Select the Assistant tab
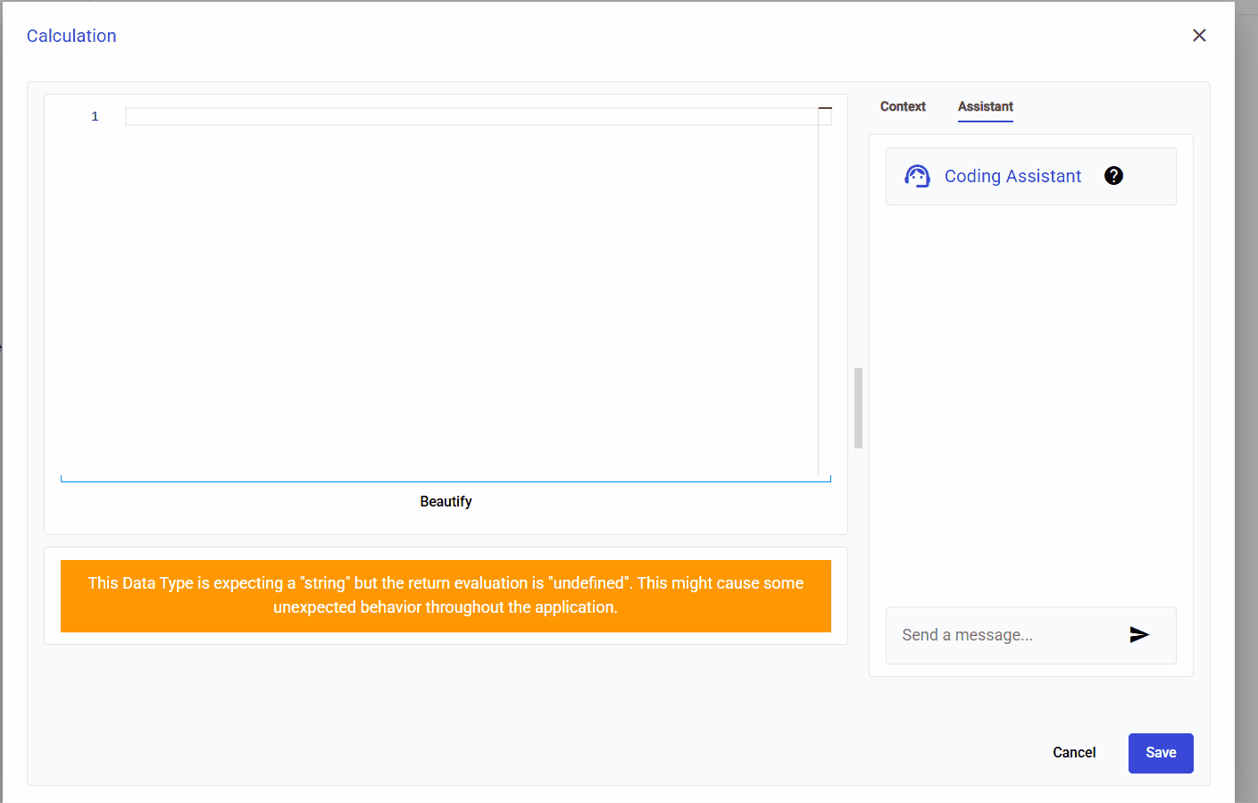 pos(985,106)
